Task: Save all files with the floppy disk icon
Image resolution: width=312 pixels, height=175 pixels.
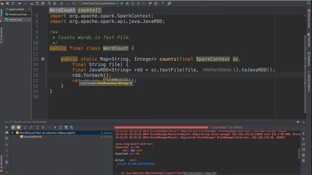Action: [8, 3]
